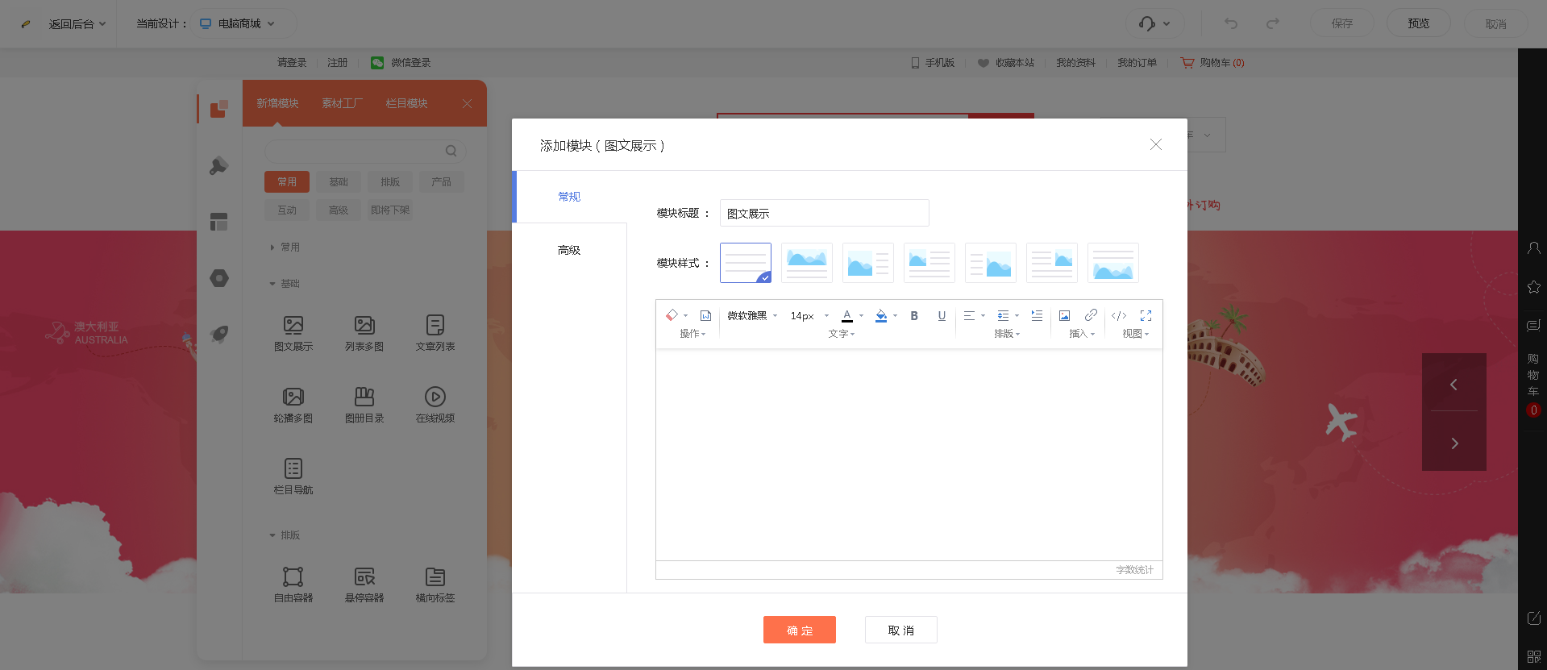
Task: Expand the 文字 toolbar group
Action: [x=841, y=333]
